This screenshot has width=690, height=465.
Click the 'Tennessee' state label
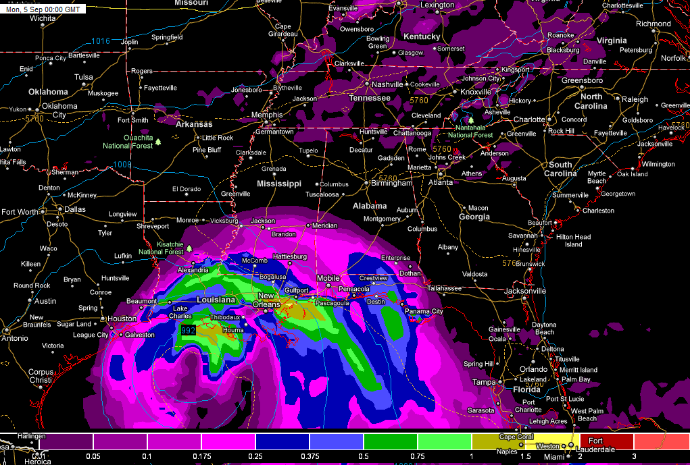point(370,98)
